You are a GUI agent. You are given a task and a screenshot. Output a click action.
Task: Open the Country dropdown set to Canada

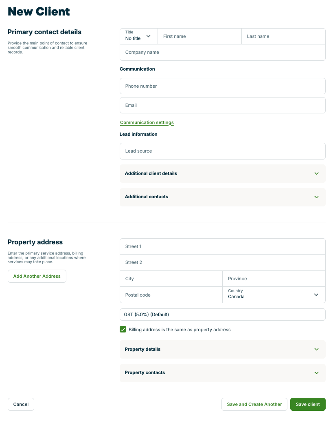click(x=274, y=294)
